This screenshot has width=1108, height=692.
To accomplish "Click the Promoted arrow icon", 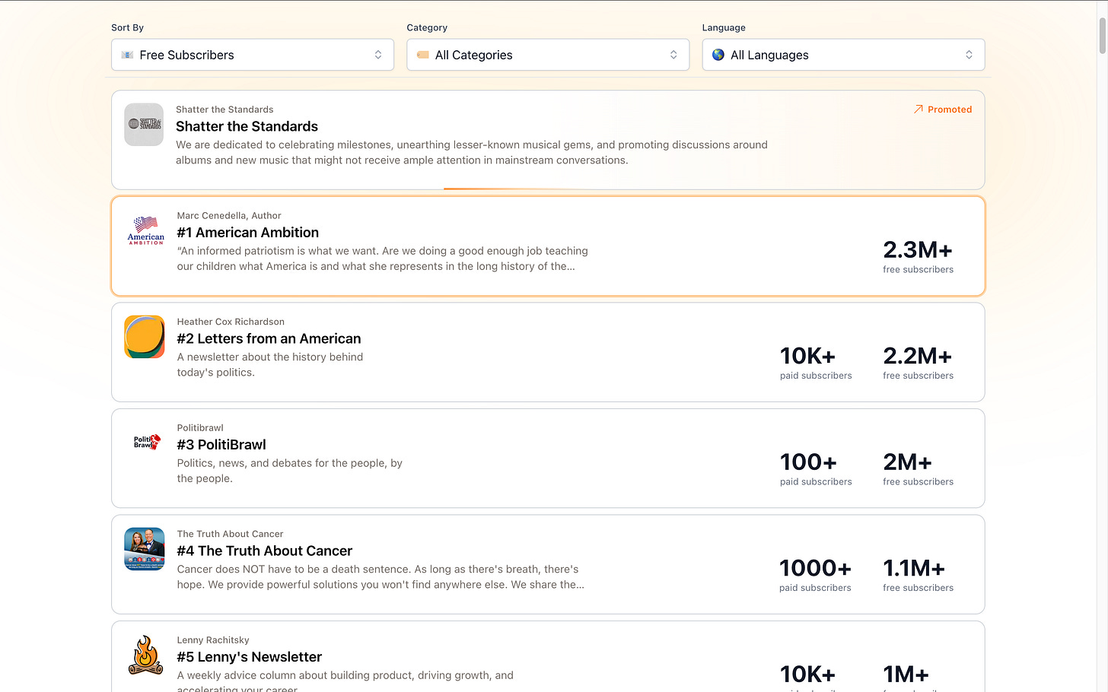I will tap(919, 109).
